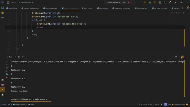Image resolution: width=190 pixels, height=107 pixels.
Task: Toggle read-only lock icon in status bar
Action: (x=161, y=104)
